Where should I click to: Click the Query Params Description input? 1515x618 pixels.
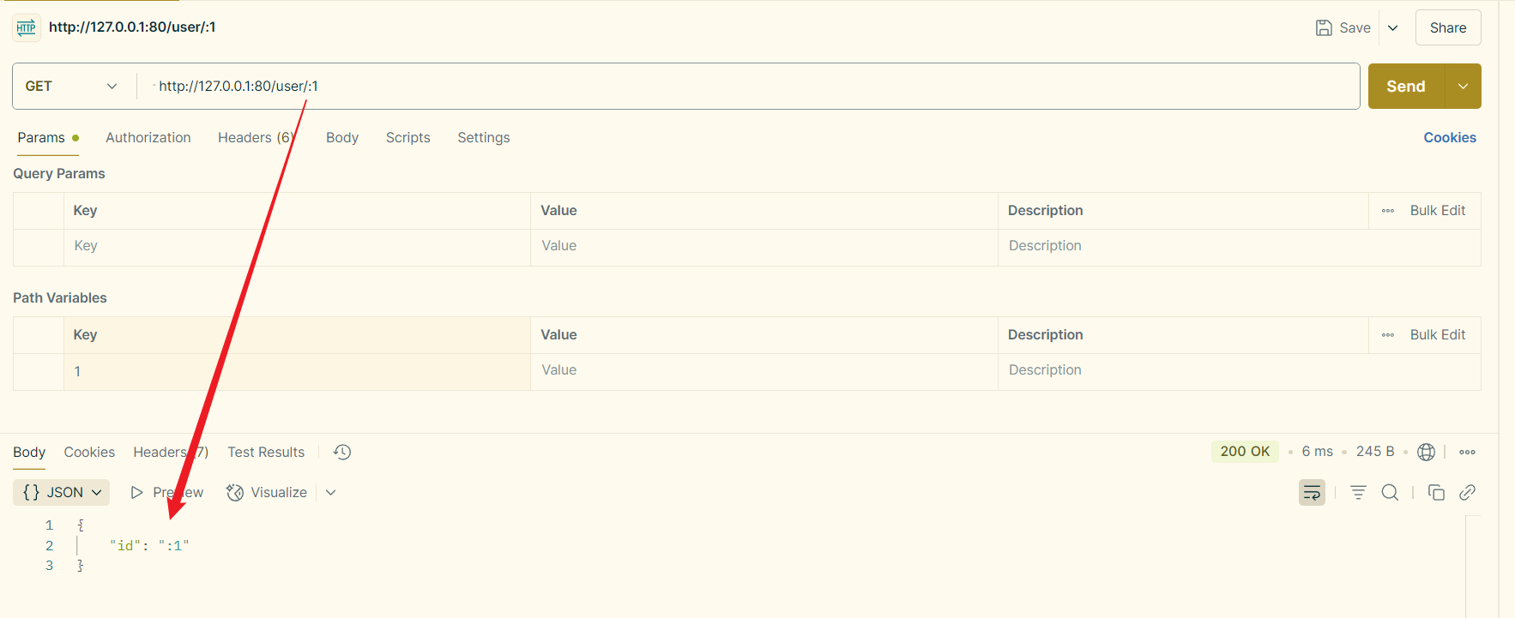point(1239,246)
